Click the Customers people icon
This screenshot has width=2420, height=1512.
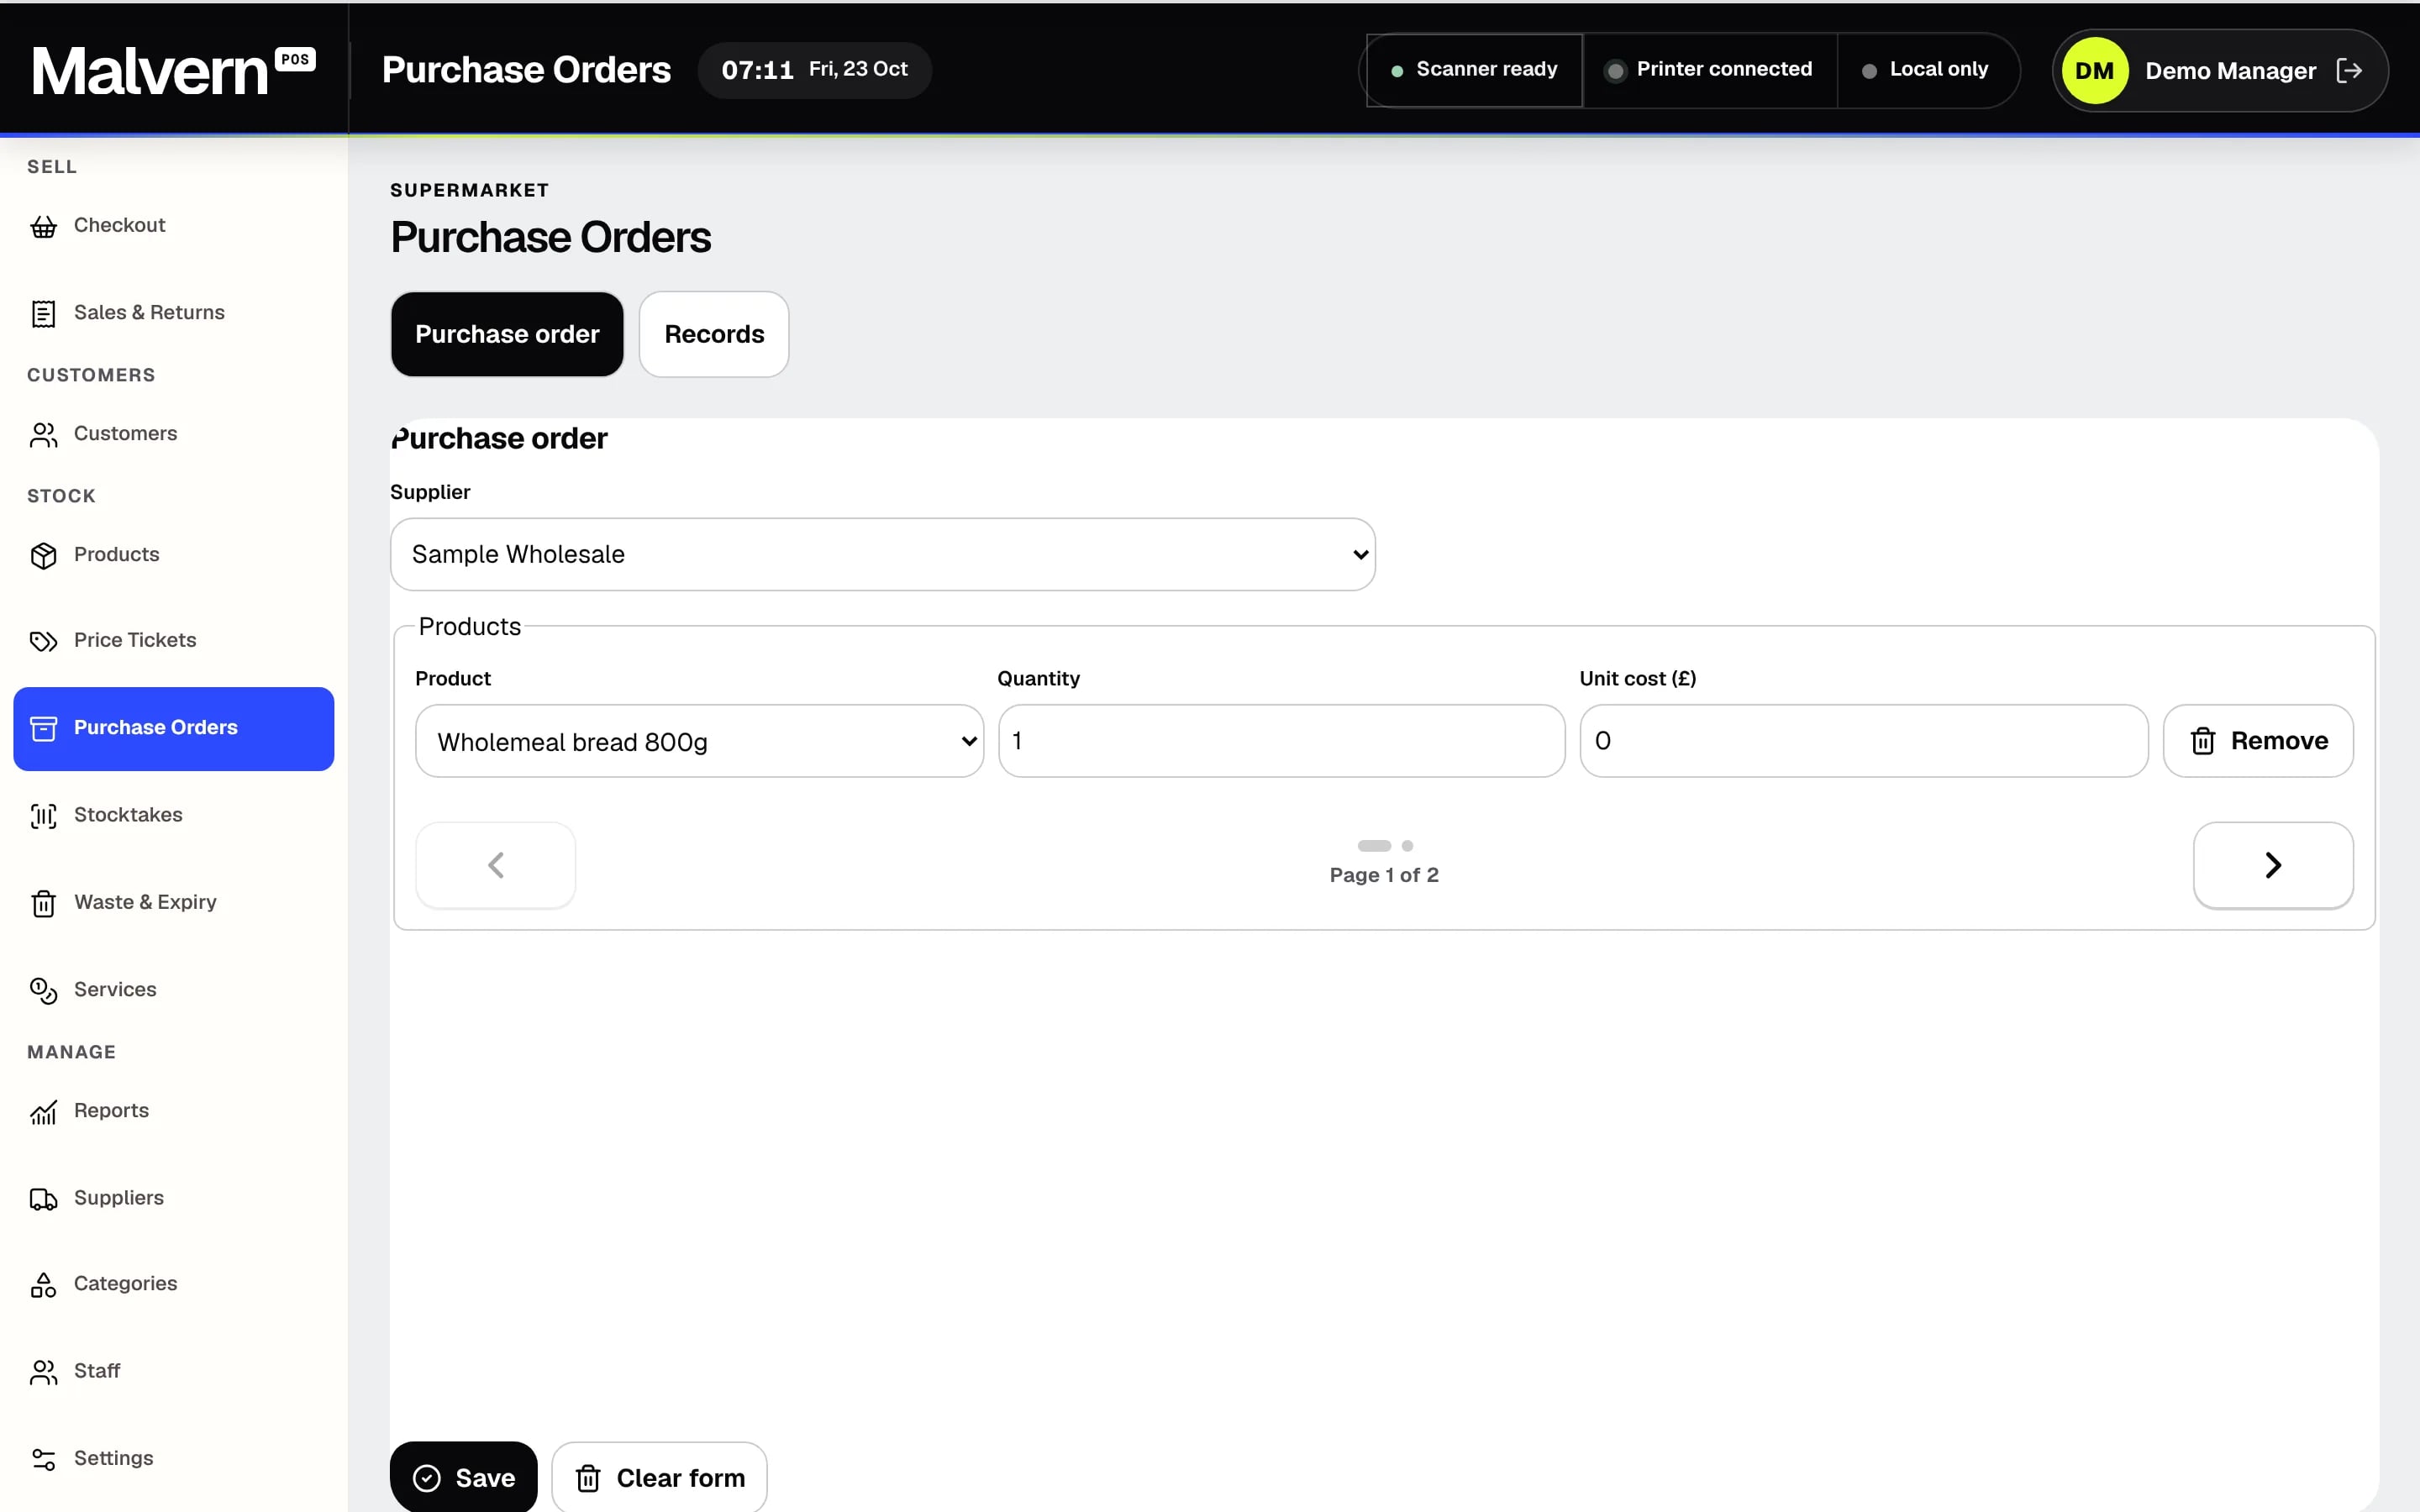tap(43, 435)
